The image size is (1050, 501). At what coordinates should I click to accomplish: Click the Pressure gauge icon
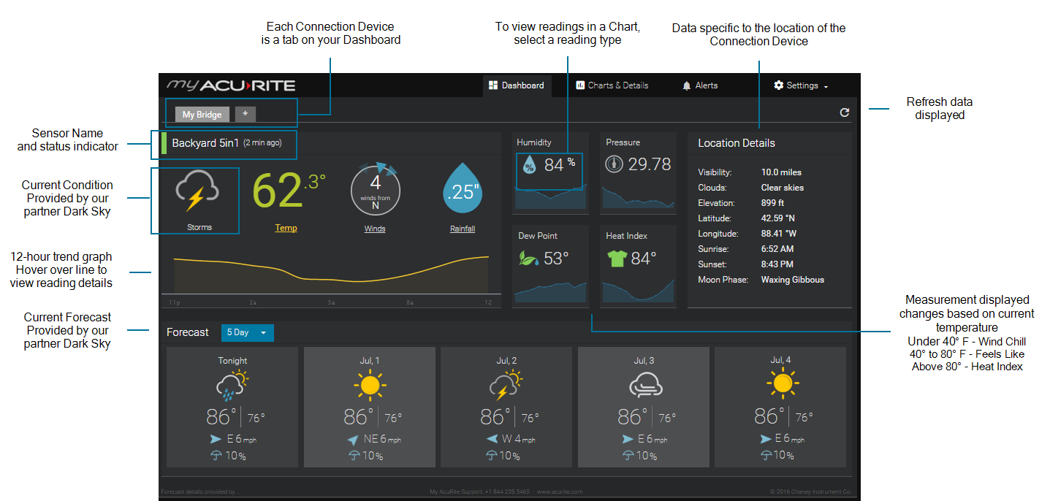coord(614,164)
